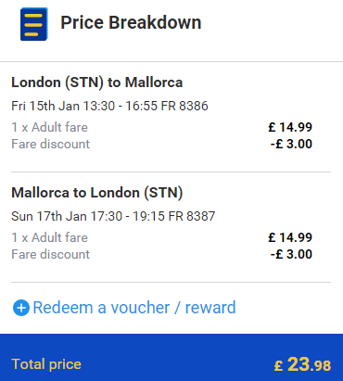Click the outbound Fare discount label

click(x=51, y=144)
